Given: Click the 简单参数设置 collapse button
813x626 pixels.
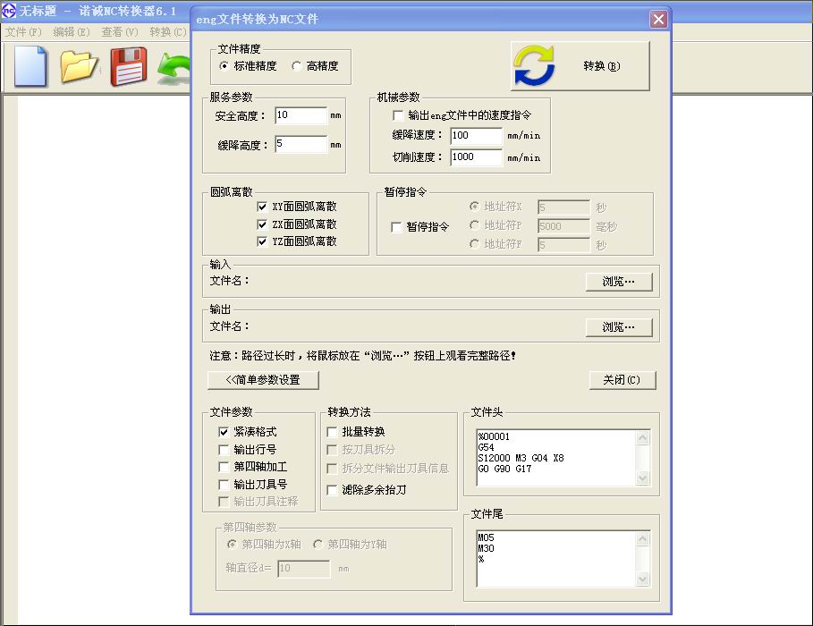Looking at the screenshot, I should point(266,379).
